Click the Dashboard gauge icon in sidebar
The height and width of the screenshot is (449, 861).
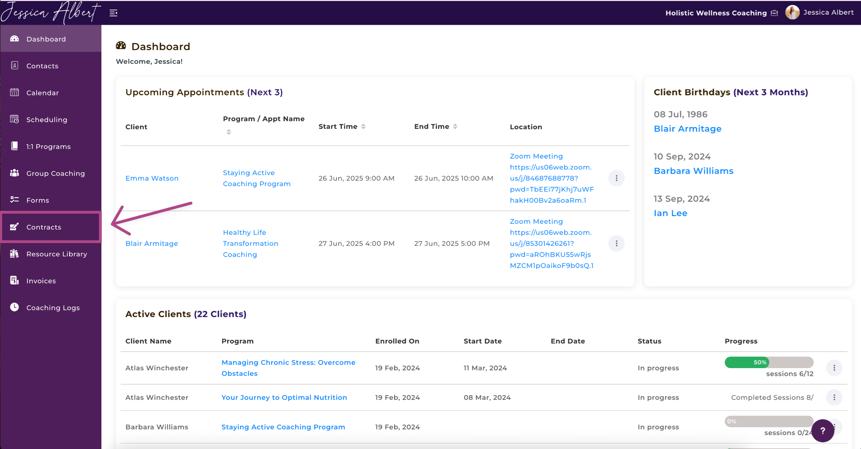(x=14, y=39)
